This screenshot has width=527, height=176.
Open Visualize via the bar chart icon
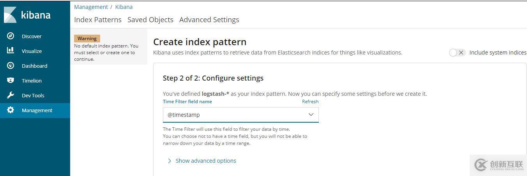coord(11,51)
